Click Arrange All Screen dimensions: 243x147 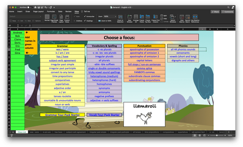[x=136, y=18]
